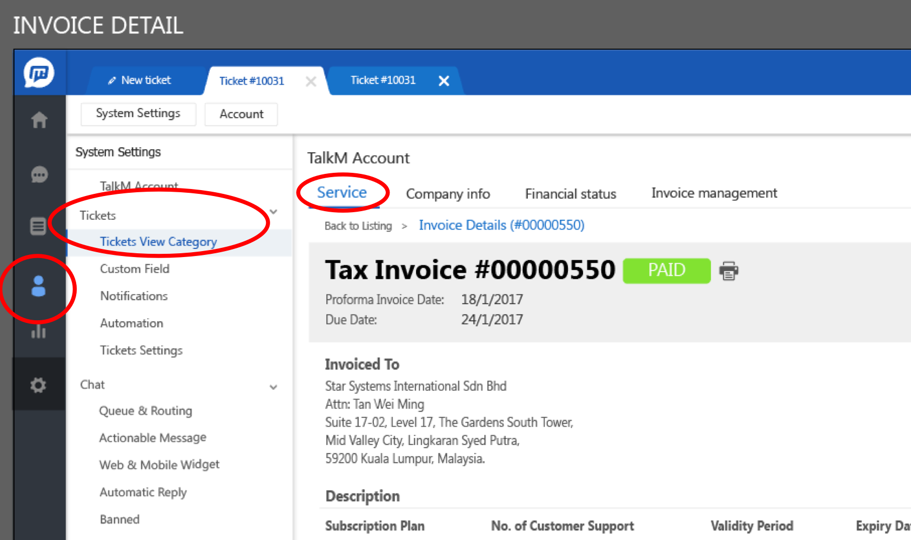Click No. of Customer Support column header
The width and height of the screenshot is (911, 540).
point(562,526)
